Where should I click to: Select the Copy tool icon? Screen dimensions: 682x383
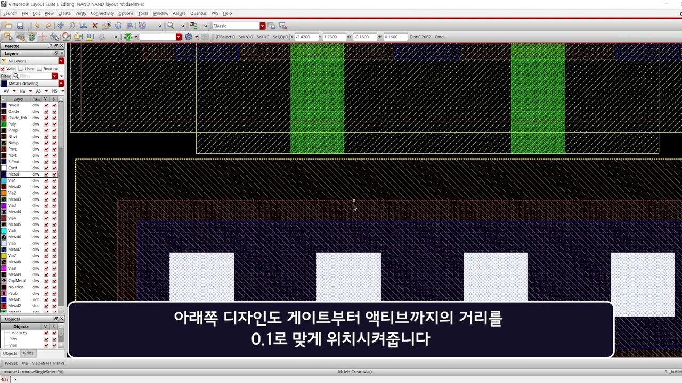coord(72,26)
